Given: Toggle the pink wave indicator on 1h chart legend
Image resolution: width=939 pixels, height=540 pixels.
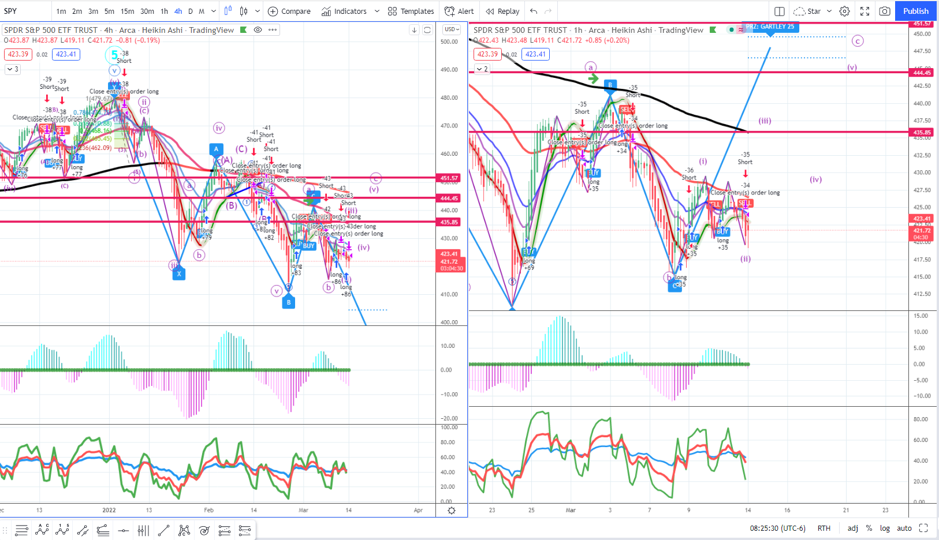Looking at the screenshot, I should [740, 30].
